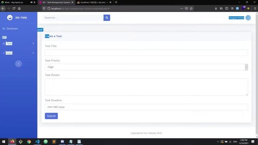The width and height of the screenshot is (258, 145).
Task: Close the Meet browser tab
Action: 34,2
